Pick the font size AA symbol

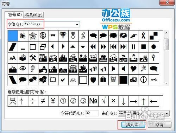[13, 58]
